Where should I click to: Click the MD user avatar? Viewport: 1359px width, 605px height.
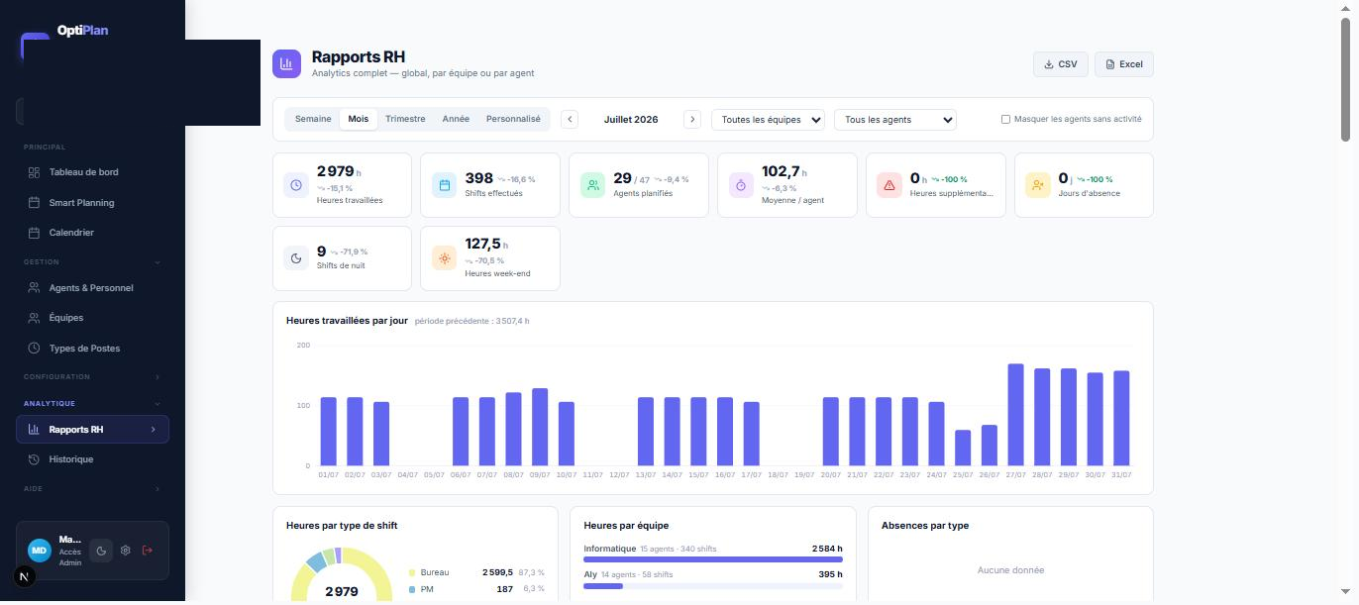click(39, 551)
